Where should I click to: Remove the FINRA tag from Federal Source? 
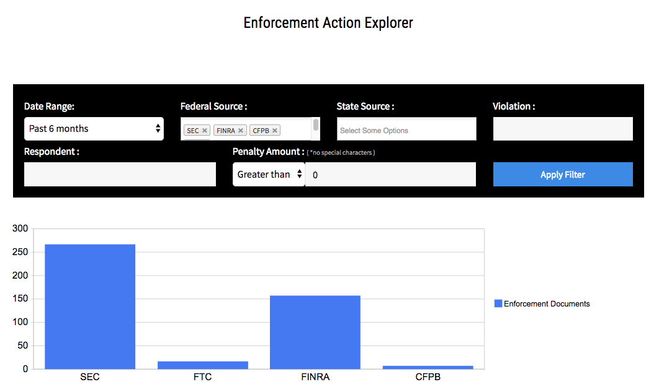pyautogui.click(x=241, y=131)
